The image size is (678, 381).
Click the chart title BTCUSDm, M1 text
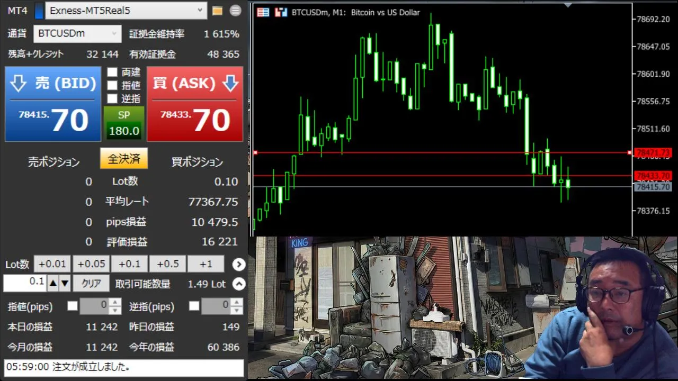pos(317,12)
